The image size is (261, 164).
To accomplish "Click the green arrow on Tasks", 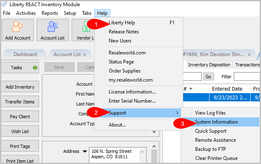I will coord(35,68).
